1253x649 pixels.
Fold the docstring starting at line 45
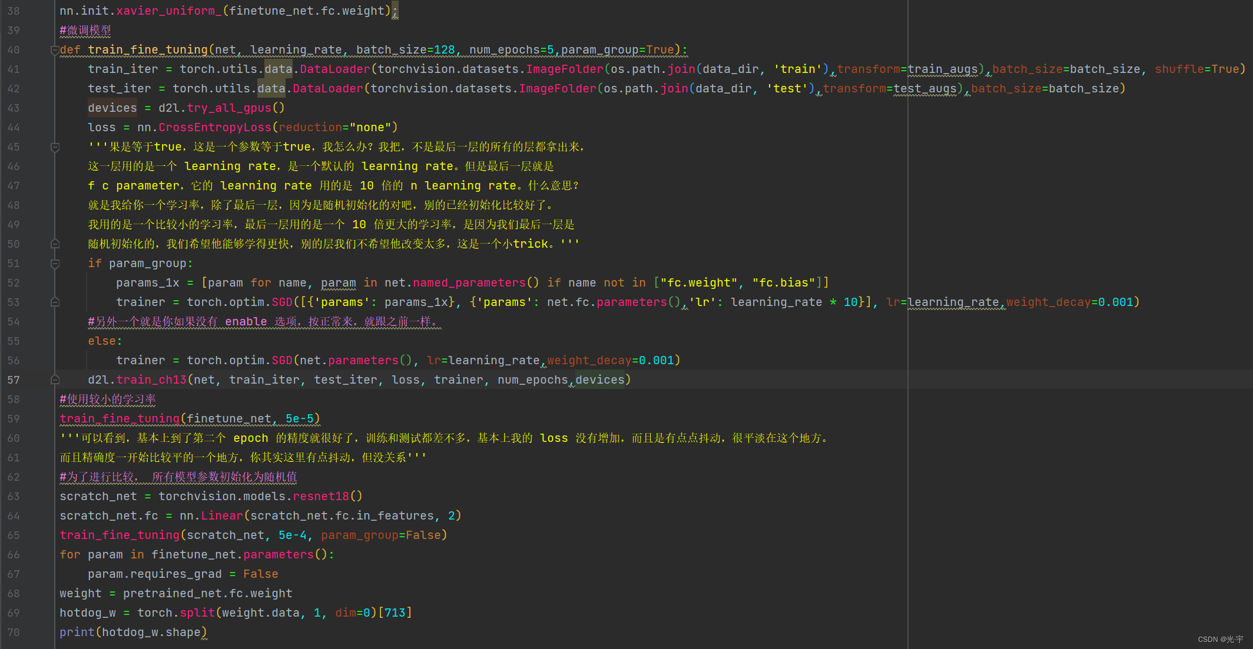point(55,147)
